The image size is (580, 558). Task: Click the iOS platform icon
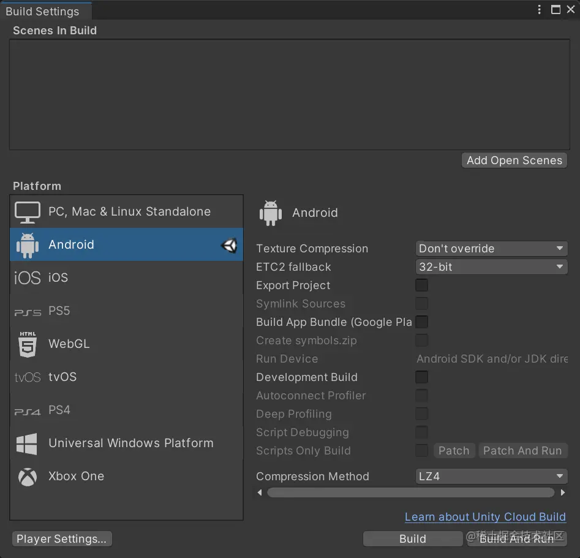(28, 277)
